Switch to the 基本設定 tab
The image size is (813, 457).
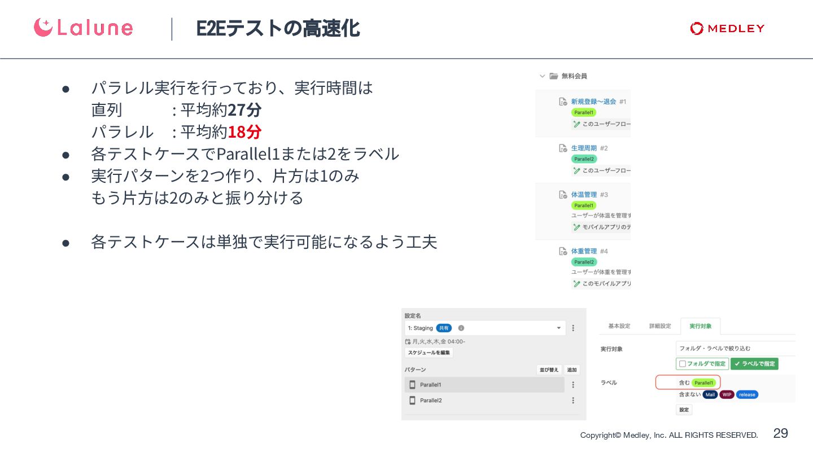(x=619, y=326)
